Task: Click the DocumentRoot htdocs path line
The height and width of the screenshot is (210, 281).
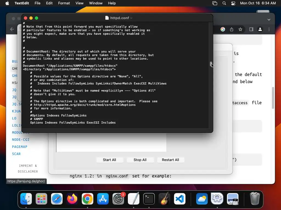Action: 70,66
